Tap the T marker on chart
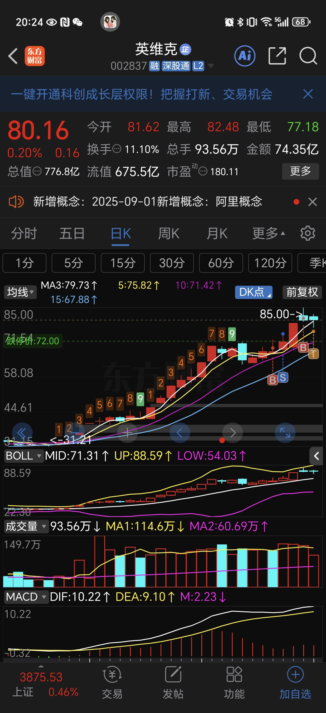This screenshot has height=713, width=326. pos(313,353)
